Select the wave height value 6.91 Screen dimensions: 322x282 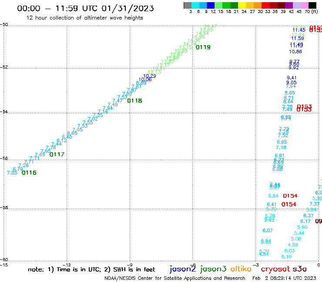point(279,155)
